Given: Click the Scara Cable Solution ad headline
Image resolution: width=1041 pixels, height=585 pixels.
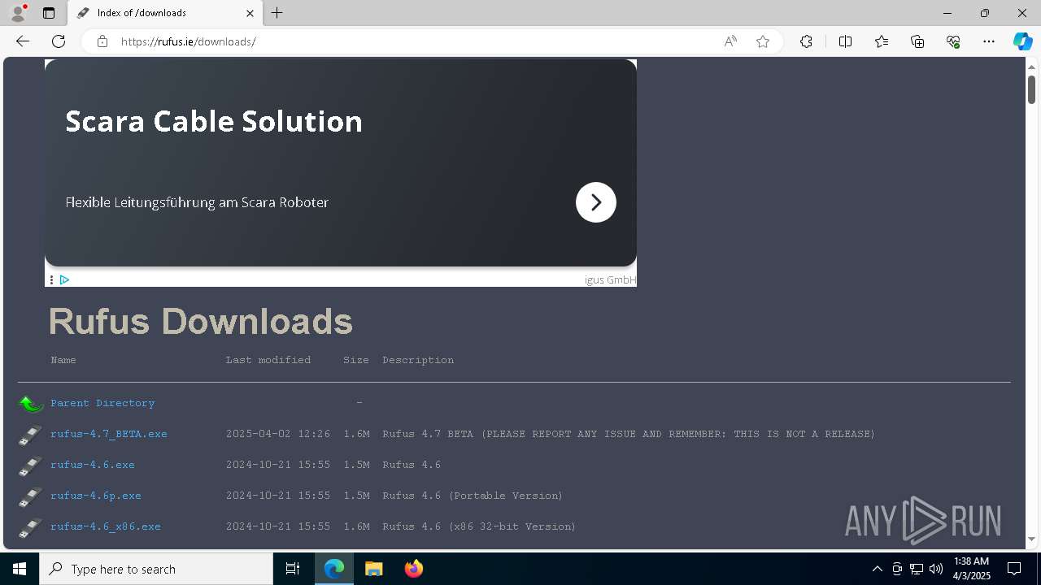Looking at the screenshot, I should click(x=214, y=121).
